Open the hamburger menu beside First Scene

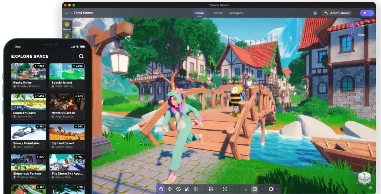(67, 13)
